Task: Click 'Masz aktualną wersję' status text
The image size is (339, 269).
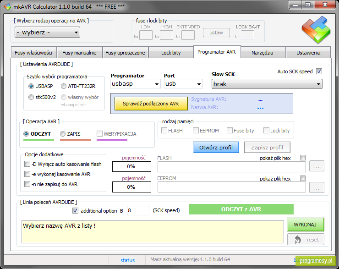Action: tap(190, 259)
